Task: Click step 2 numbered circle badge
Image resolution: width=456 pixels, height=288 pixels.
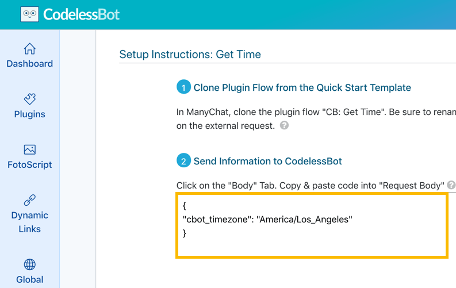Action: pyautogui.click(x=183, y=160)
